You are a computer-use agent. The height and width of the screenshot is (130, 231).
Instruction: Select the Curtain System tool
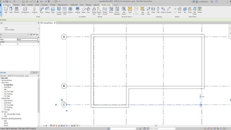59,10
